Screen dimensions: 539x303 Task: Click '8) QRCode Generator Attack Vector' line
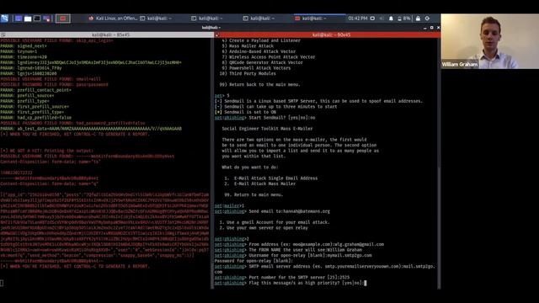point(262,62)
